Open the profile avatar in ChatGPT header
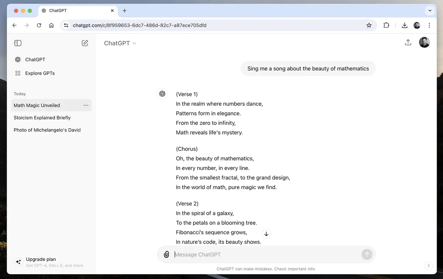443x279 pixels. [x=424, y=42]
